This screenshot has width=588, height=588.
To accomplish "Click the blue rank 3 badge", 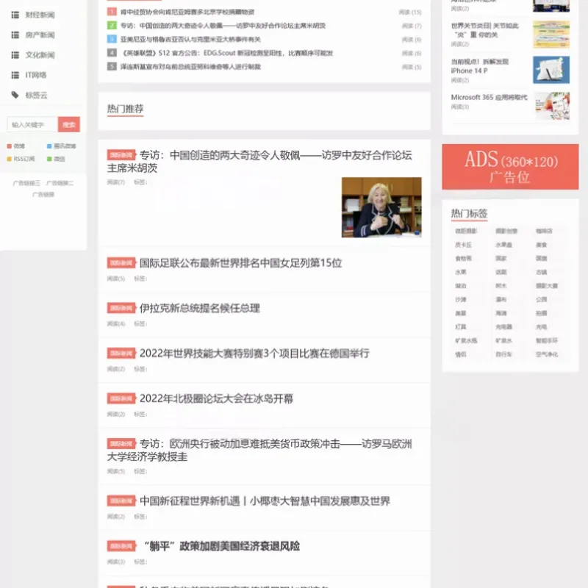I will click(x=112, y=39).
